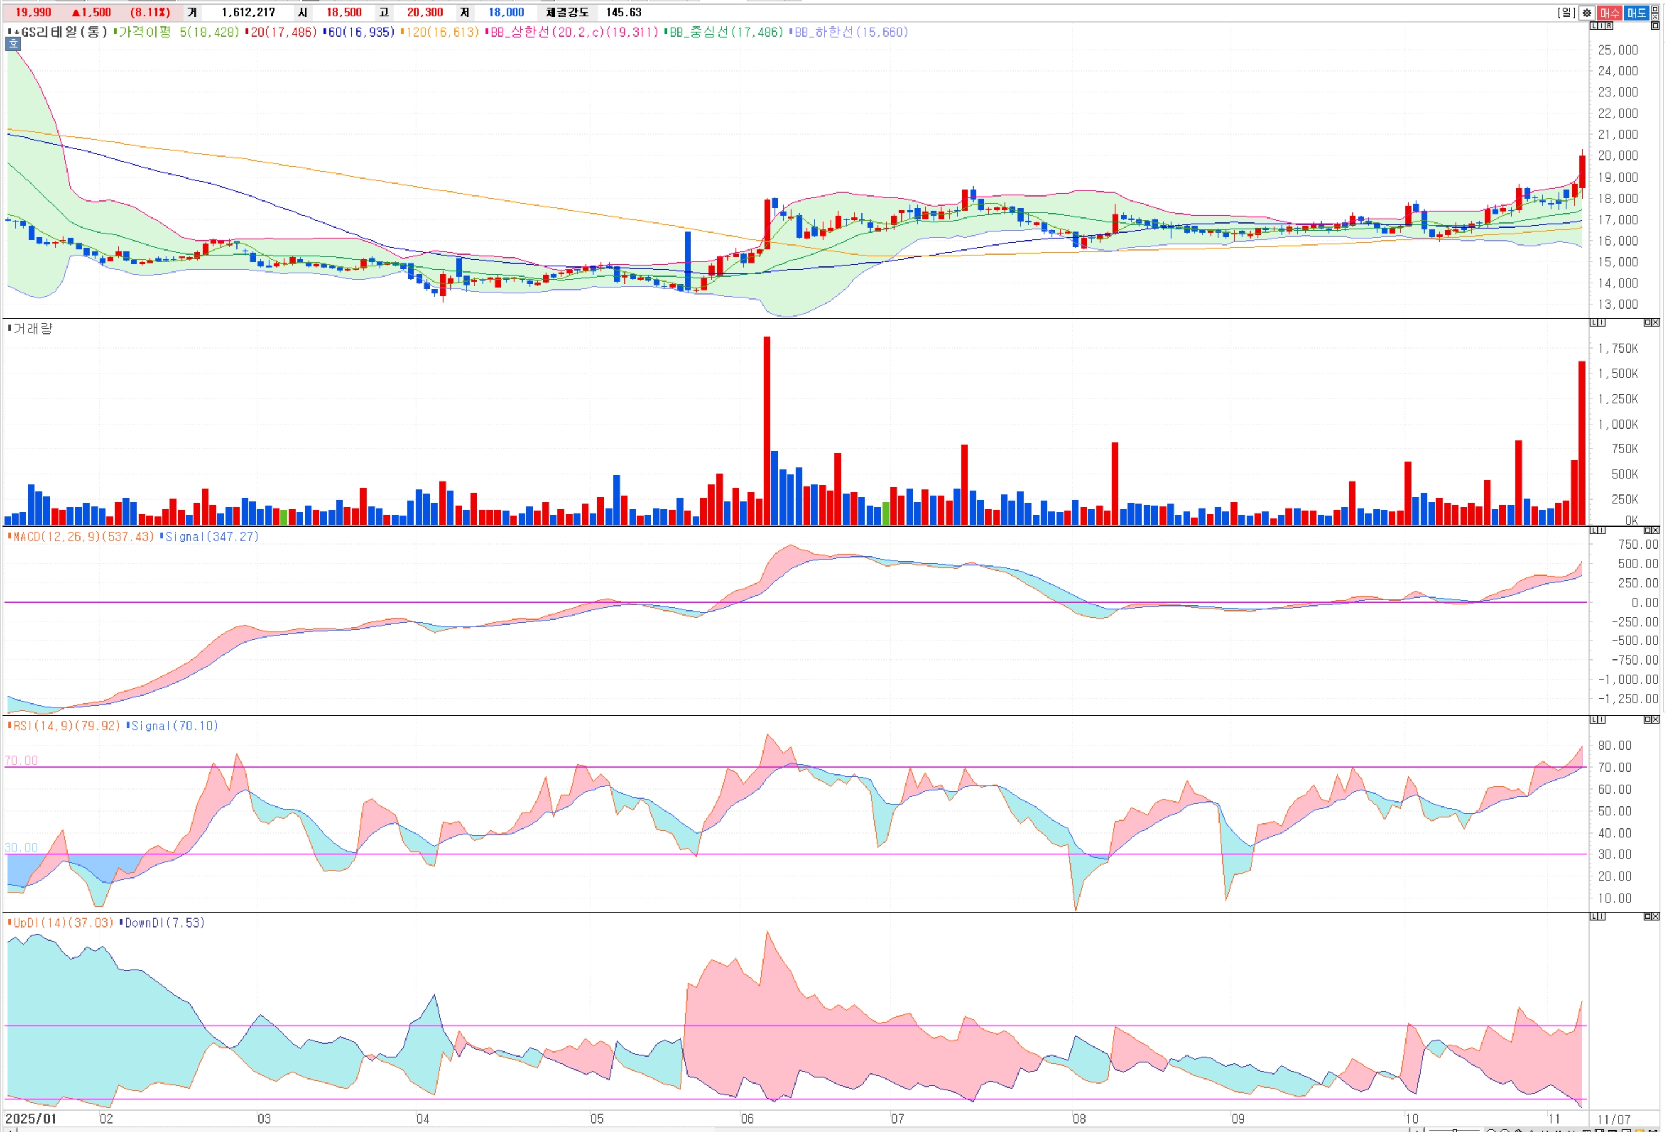This screenshot has height=1132, width=1665.
Task: Click the blue 매도 sell button
Action: click(1636, 13)
